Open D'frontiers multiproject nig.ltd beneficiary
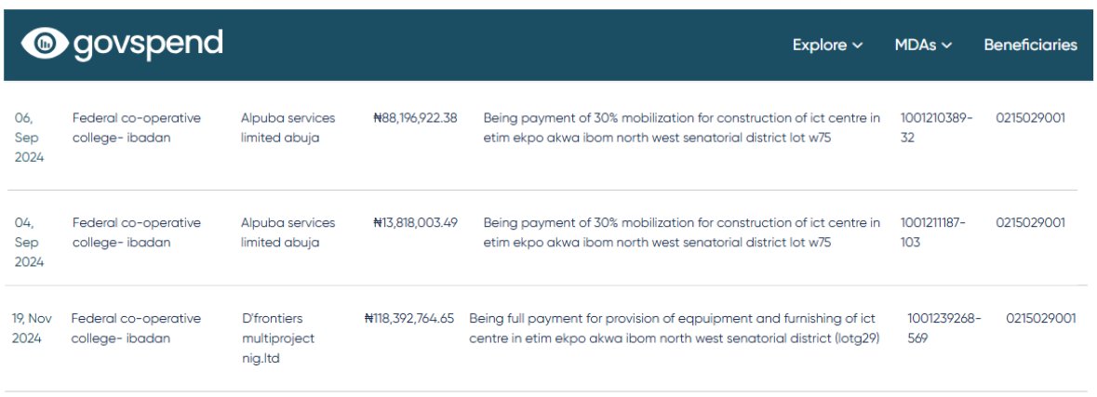The height and width of the screenshot is (397, 1097). [278, 337]
